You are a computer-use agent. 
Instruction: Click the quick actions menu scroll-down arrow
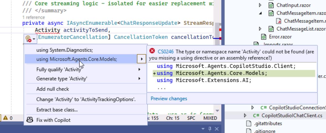[x=217, y=111]
